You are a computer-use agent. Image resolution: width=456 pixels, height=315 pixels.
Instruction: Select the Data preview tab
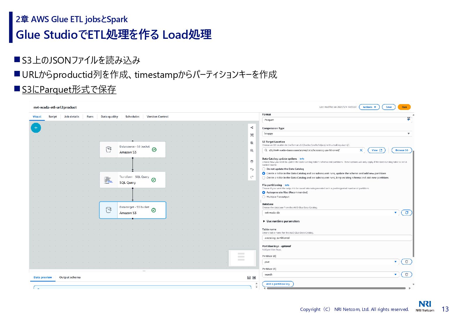tap(43, 277)
